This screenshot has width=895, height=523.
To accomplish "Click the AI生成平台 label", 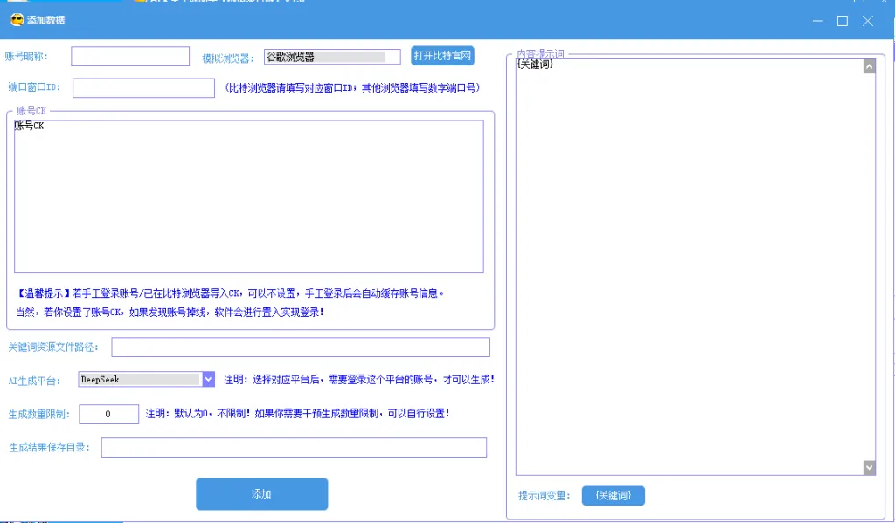I will tap(34, 381).
